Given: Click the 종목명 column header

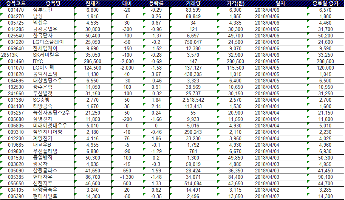Looking at the screenshot, I should point(53,3).
